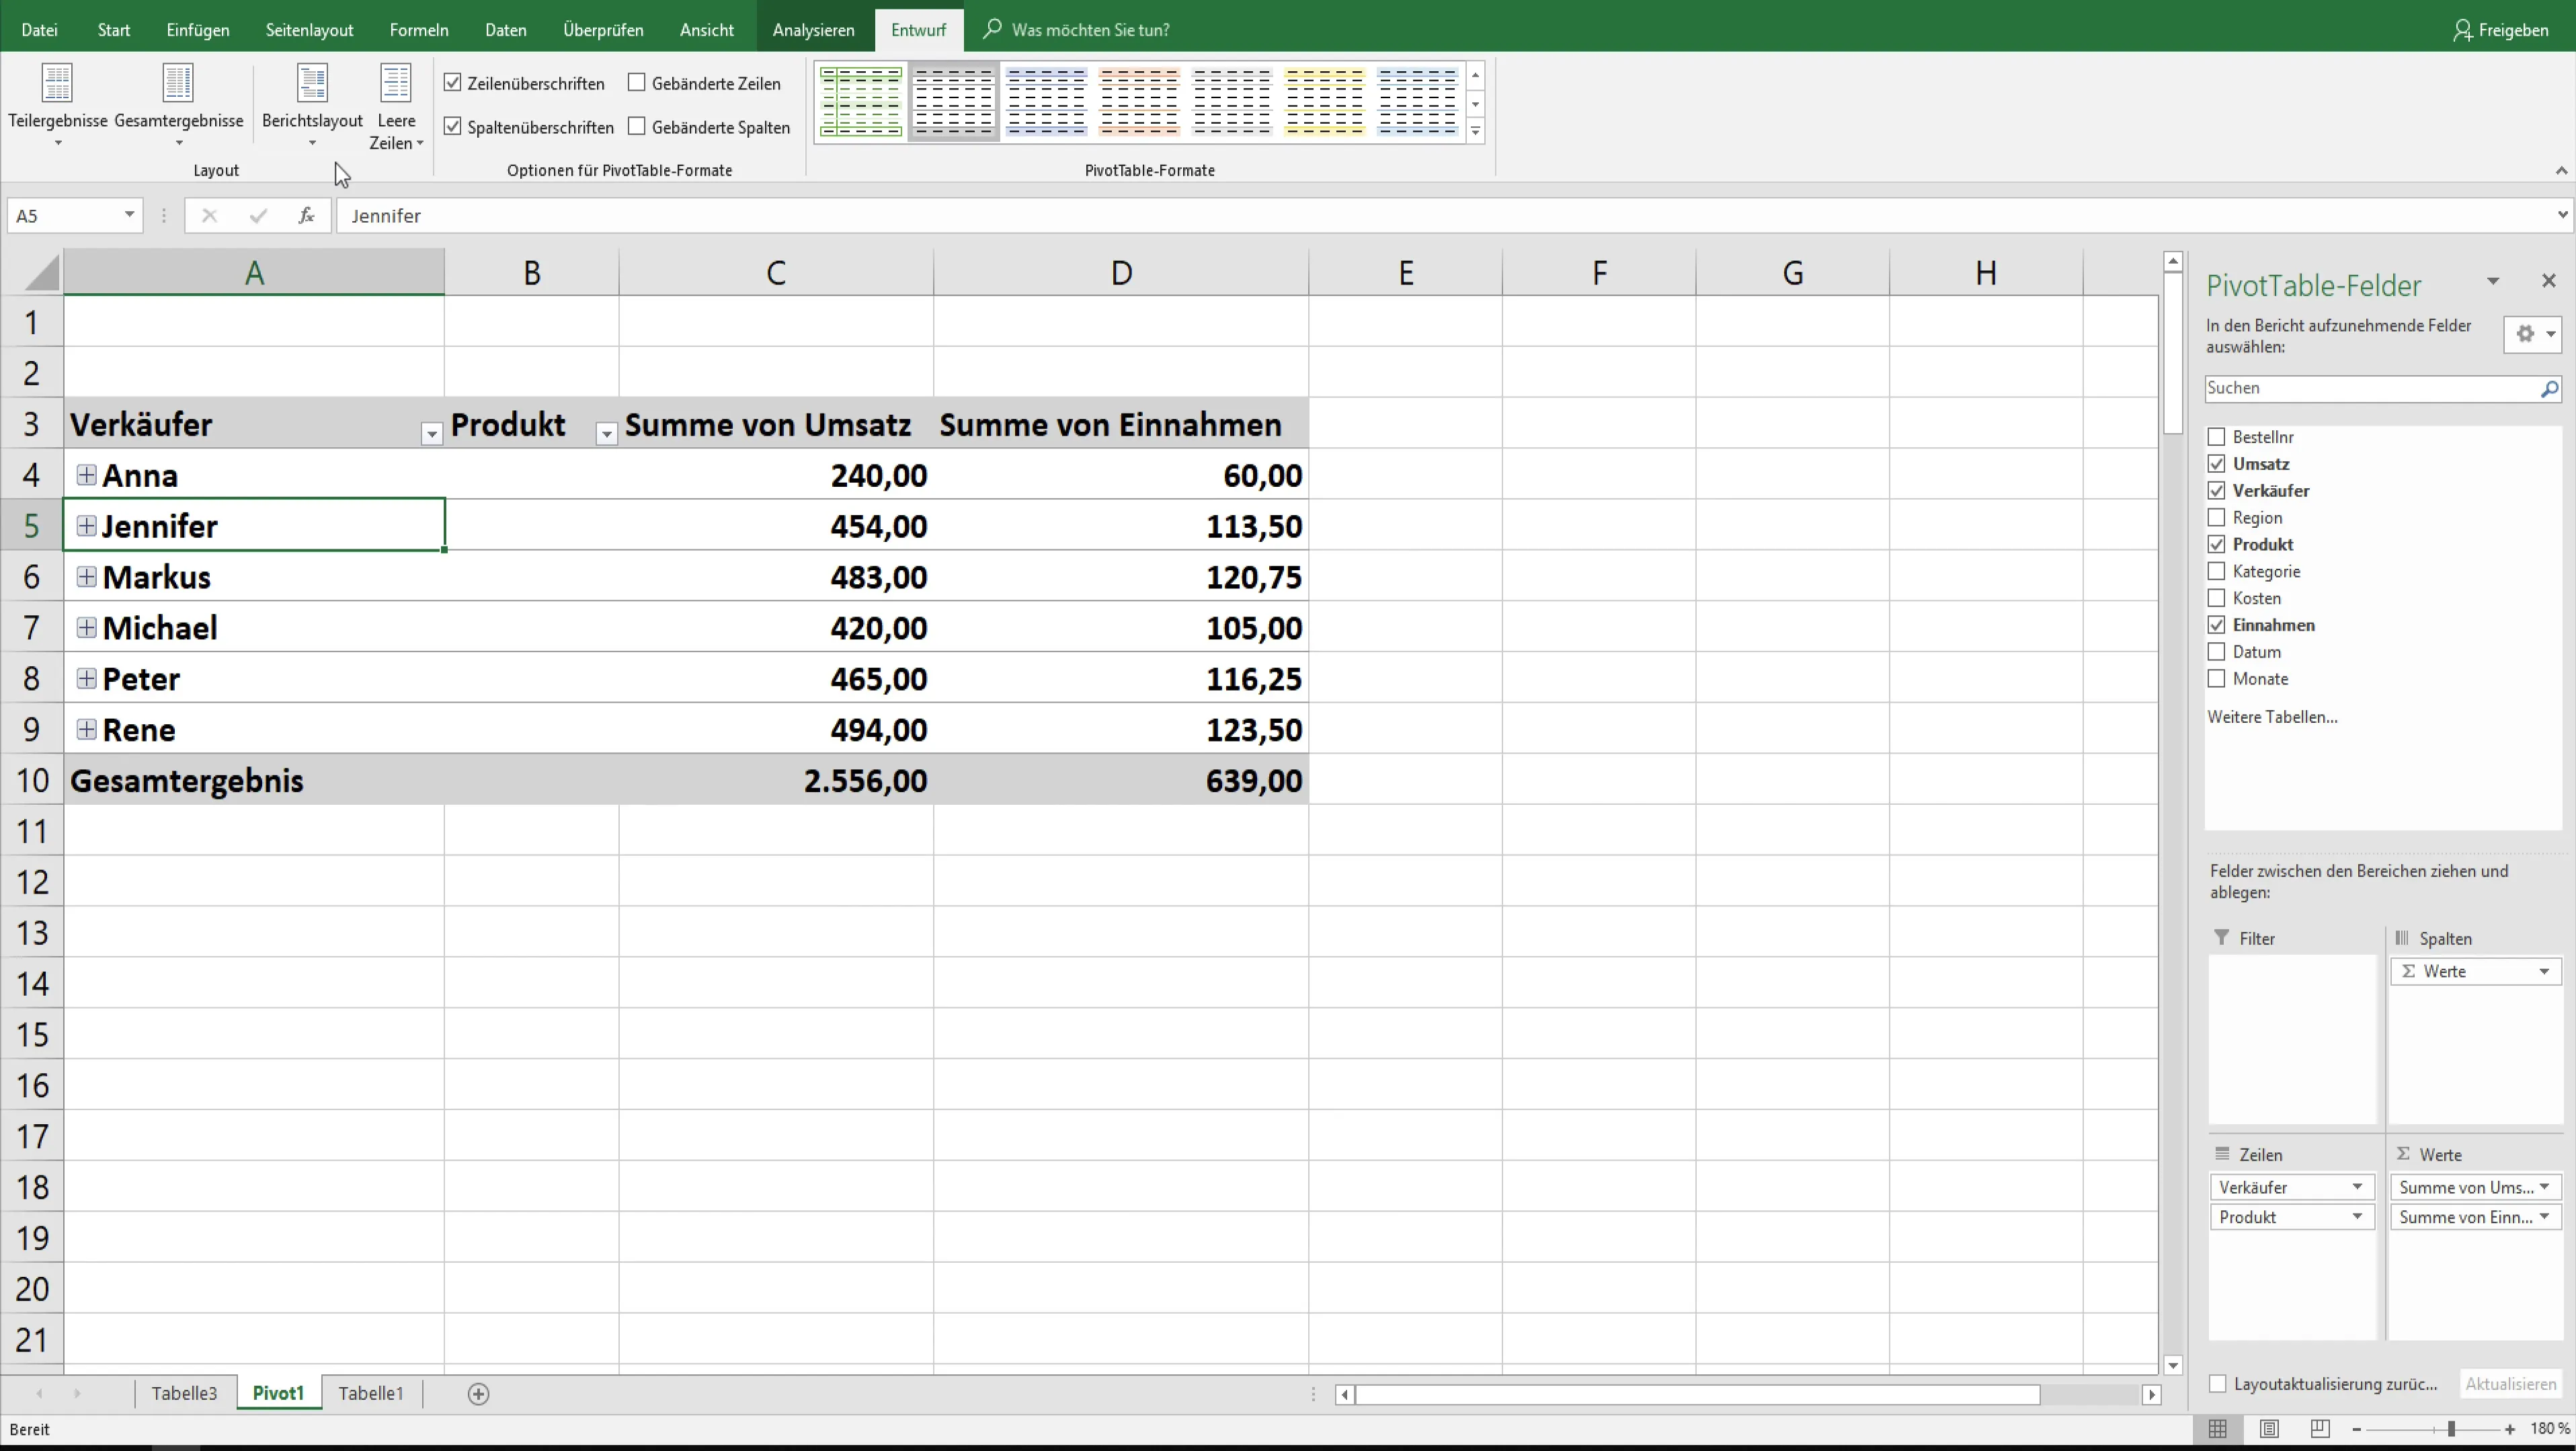Image resolution: width=2576 pixels, height=1451 pixels.
Task: Open the Teilergebnisse (subtotals) menu icon
Action: (x=57, y=83)
